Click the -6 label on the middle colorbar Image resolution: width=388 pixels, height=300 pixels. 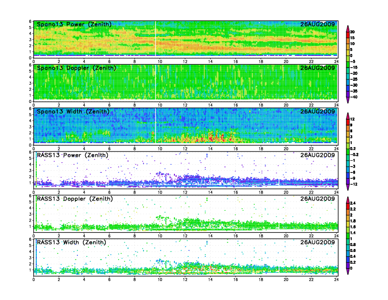(x=353, y=172)
